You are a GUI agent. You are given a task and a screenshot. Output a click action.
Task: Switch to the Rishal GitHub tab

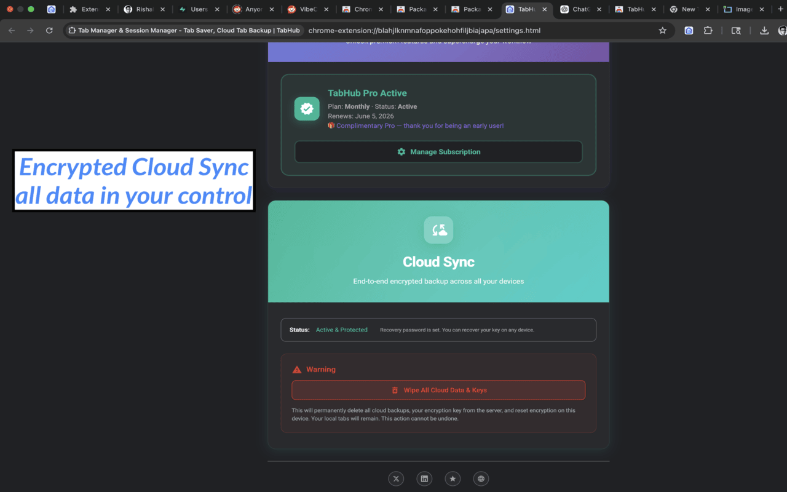coord(144,9)
